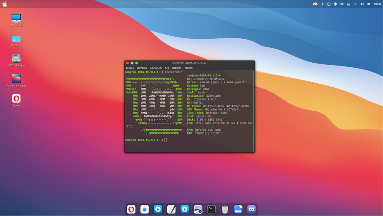
Task: Open the Düzenle menu in the terminal
Action: pos(142,68)
